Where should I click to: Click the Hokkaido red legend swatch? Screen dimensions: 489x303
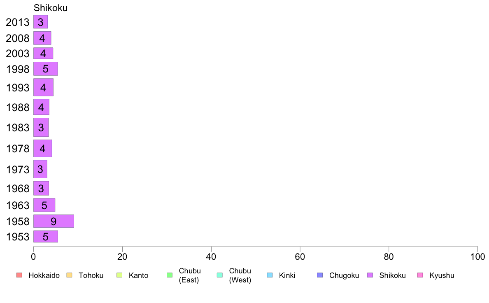click(19, 275)
